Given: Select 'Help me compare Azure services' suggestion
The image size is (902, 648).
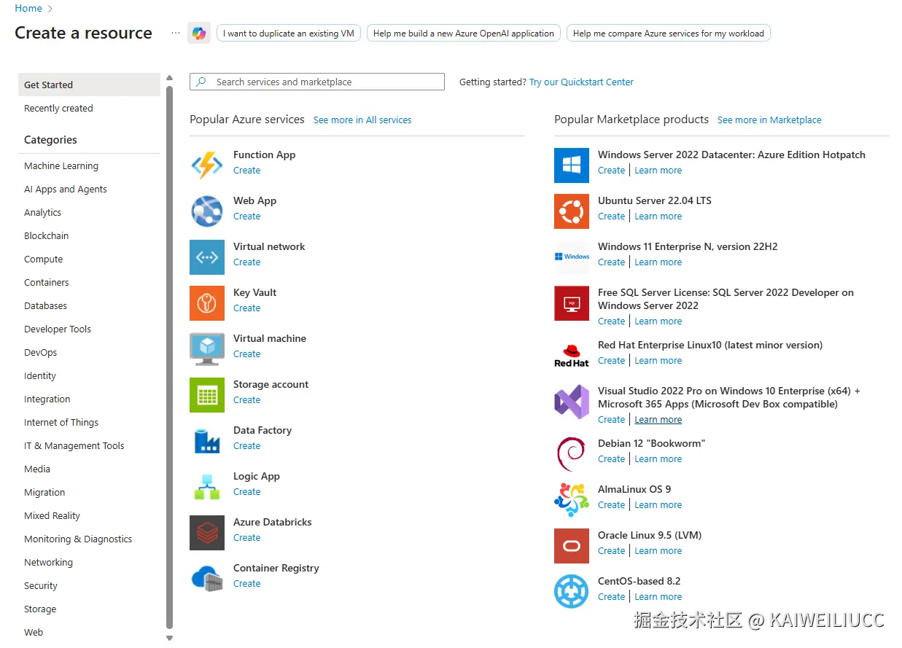Looking at the screenshot, I should coord(669,34).
